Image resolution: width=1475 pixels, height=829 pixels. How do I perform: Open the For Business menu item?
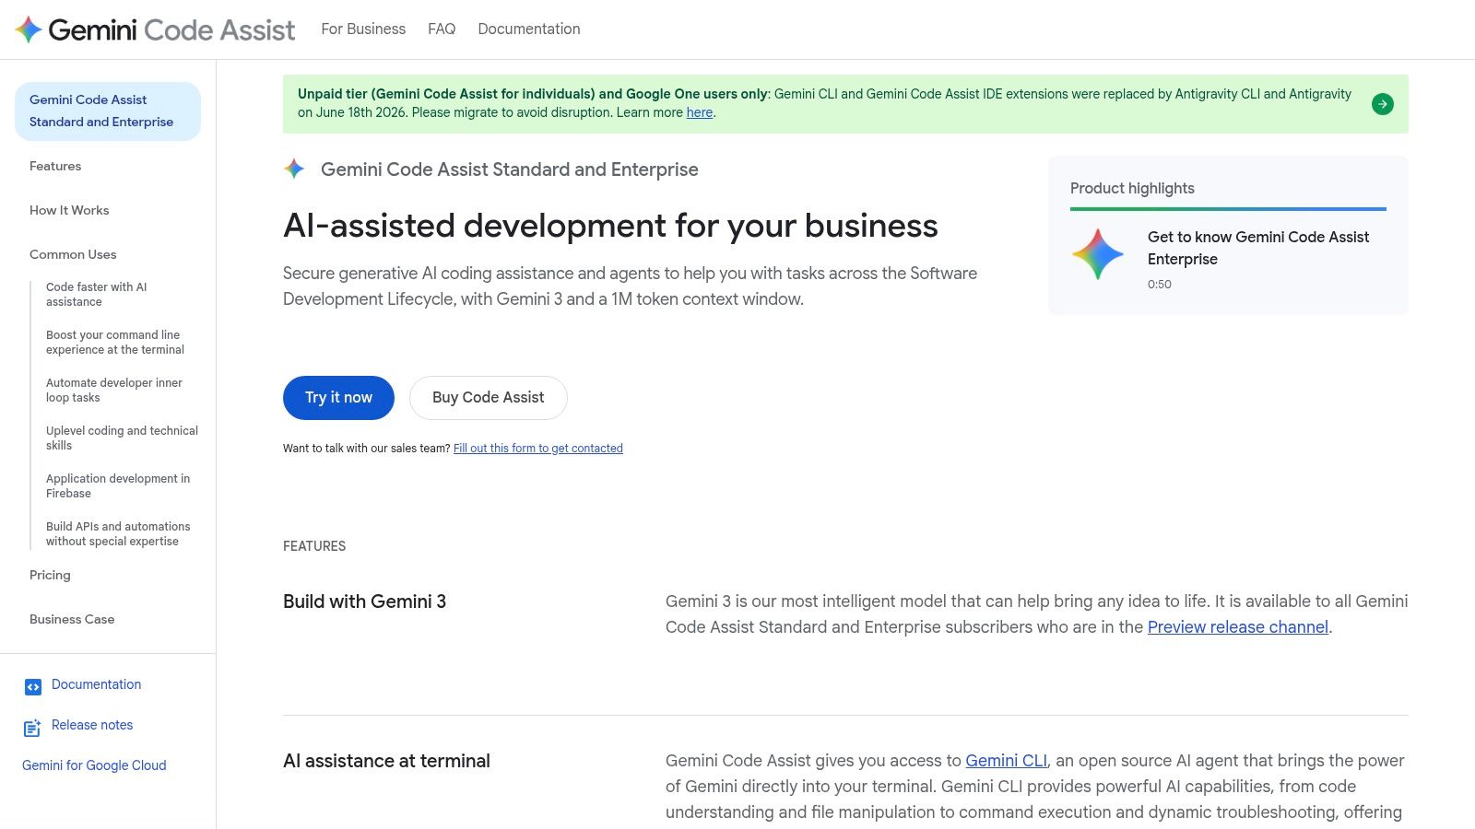pyautogui.click(x=363, y=29)
